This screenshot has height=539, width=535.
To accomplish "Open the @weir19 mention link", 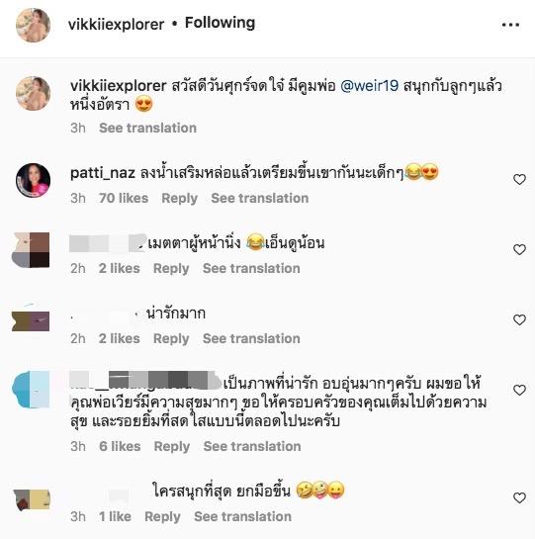I will [x=369, y=85].
